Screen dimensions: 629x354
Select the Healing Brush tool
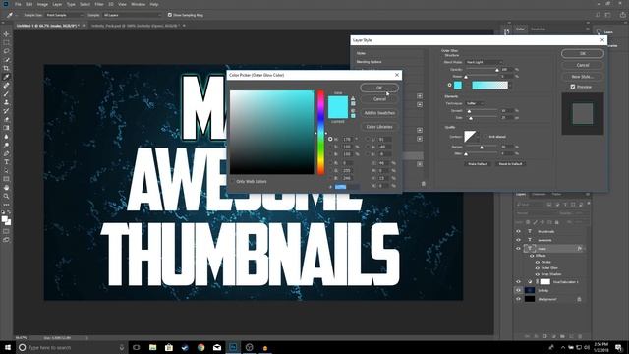coord(6,86)
